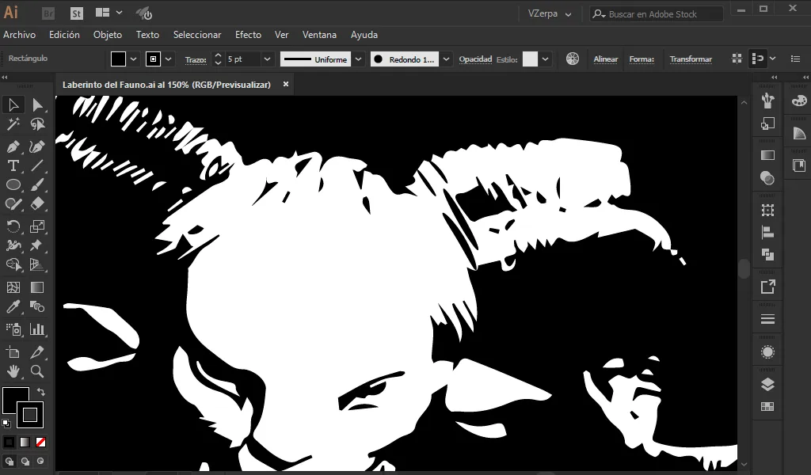Viewport: 811px width, 475px height.
Task: Choose the Mesh tool
Action: pyautogui.click(x=13, y=287)
